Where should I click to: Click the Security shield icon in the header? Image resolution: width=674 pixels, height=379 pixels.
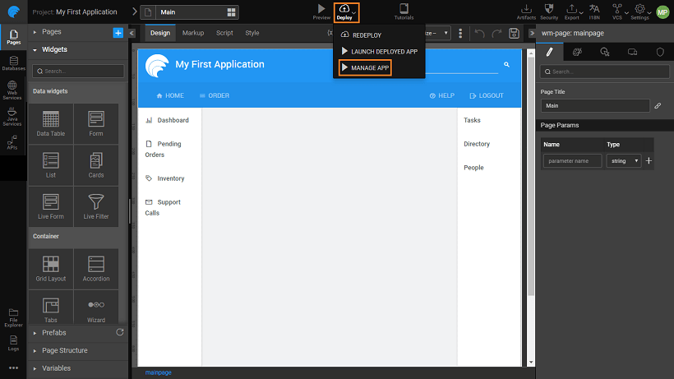[x=548, y=11]
